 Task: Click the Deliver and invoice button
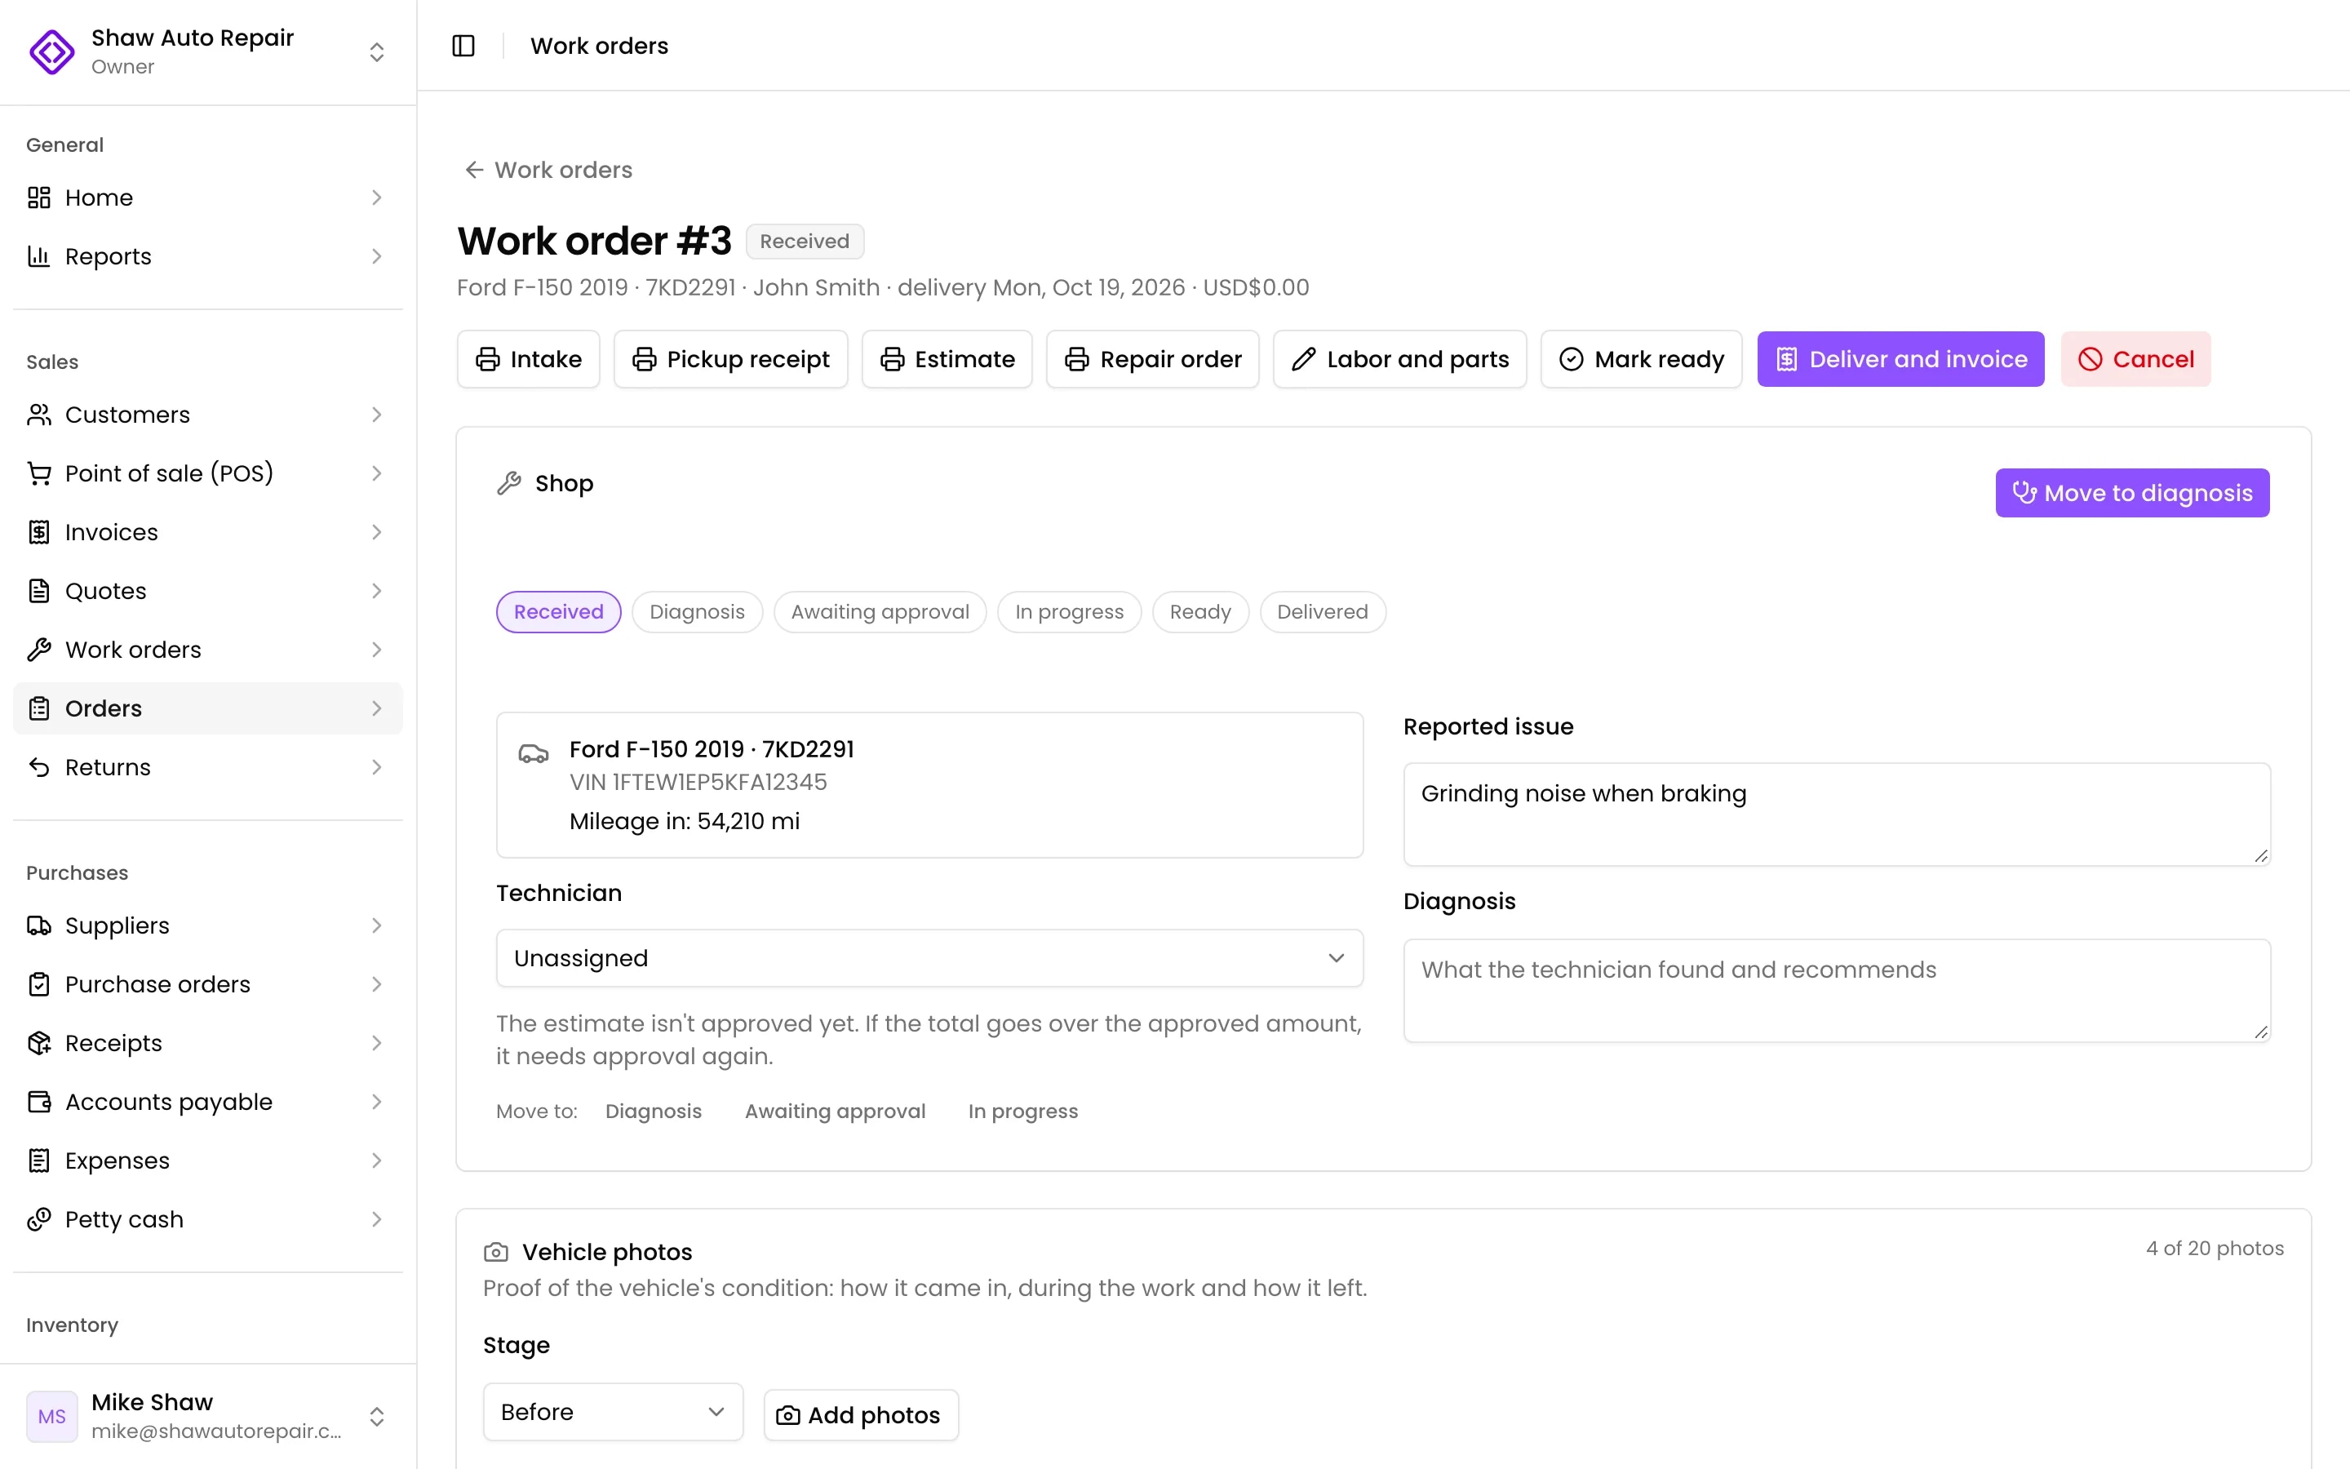point(1900,359)
